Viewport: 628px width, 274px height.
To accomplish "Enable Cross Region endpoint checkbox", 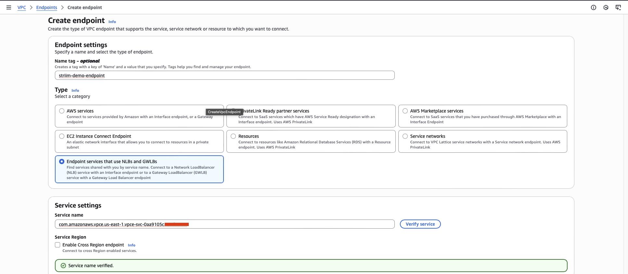I will 58,245.
